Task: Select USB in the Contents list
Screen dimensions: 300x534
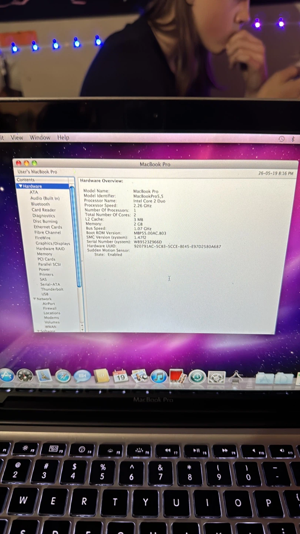Action: (x=45, y=294)
